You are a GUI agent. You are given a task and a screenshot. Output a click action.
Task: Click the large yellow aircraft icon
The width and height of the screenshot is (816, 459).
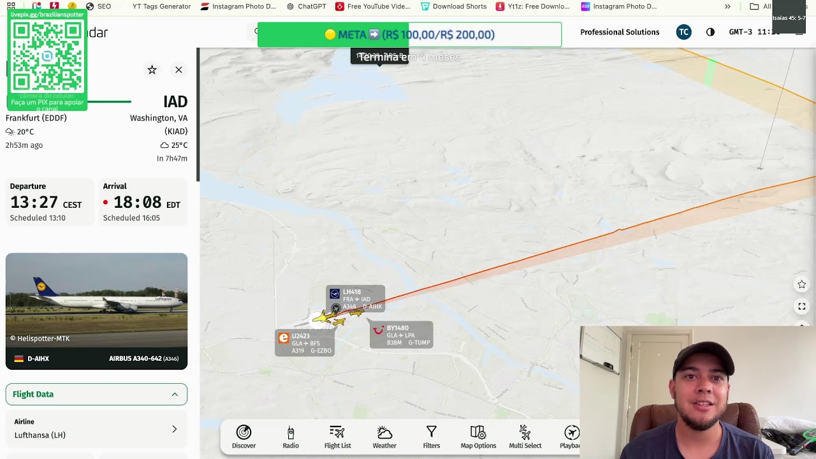click(x=324, y=317)
